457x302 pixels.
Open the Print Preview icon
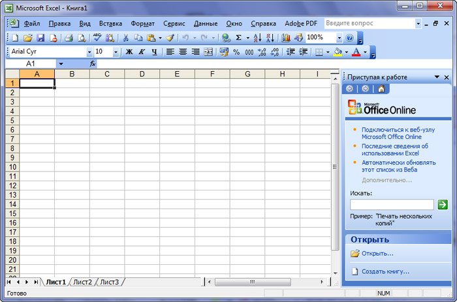tap(82, 38)
